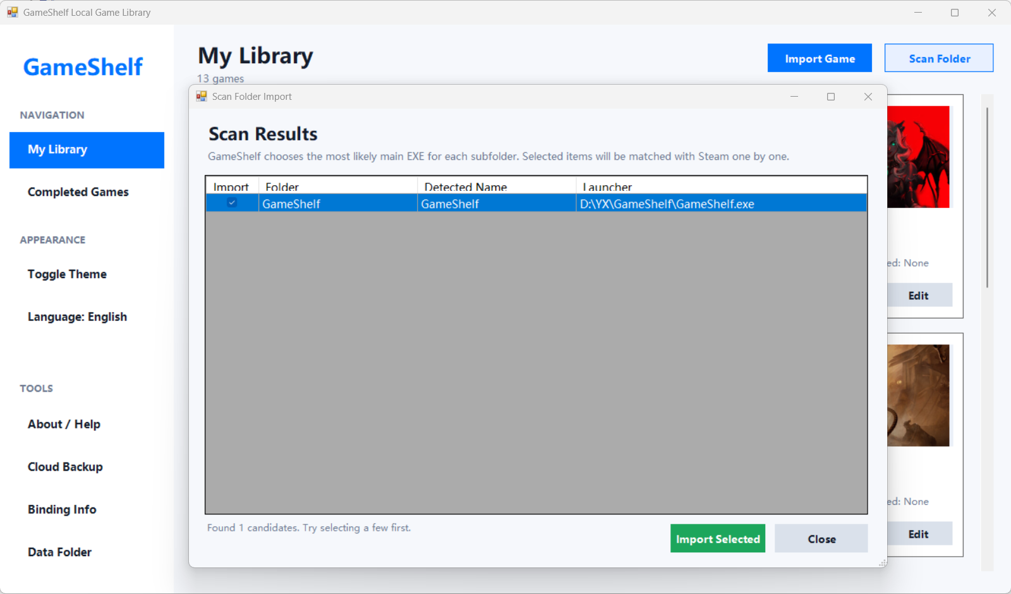Maximize the Scan Folder Import dialog
1011x594 pixels.
pos(831,97)
